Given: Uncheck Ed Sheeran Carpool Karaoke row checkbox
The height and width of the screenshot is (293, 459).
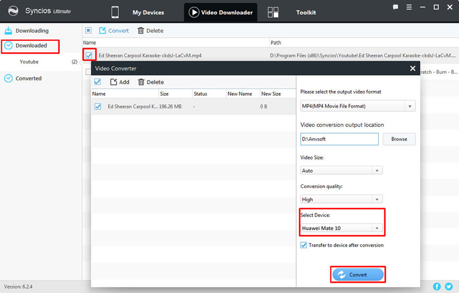Looking at the screenshot, I should [89, 55].
